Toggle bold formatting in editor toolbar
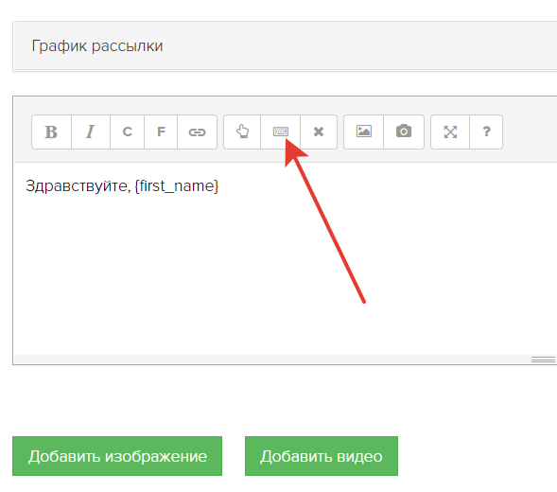The width and height of the screenshot is (557, 492). [x=51, y=132]
